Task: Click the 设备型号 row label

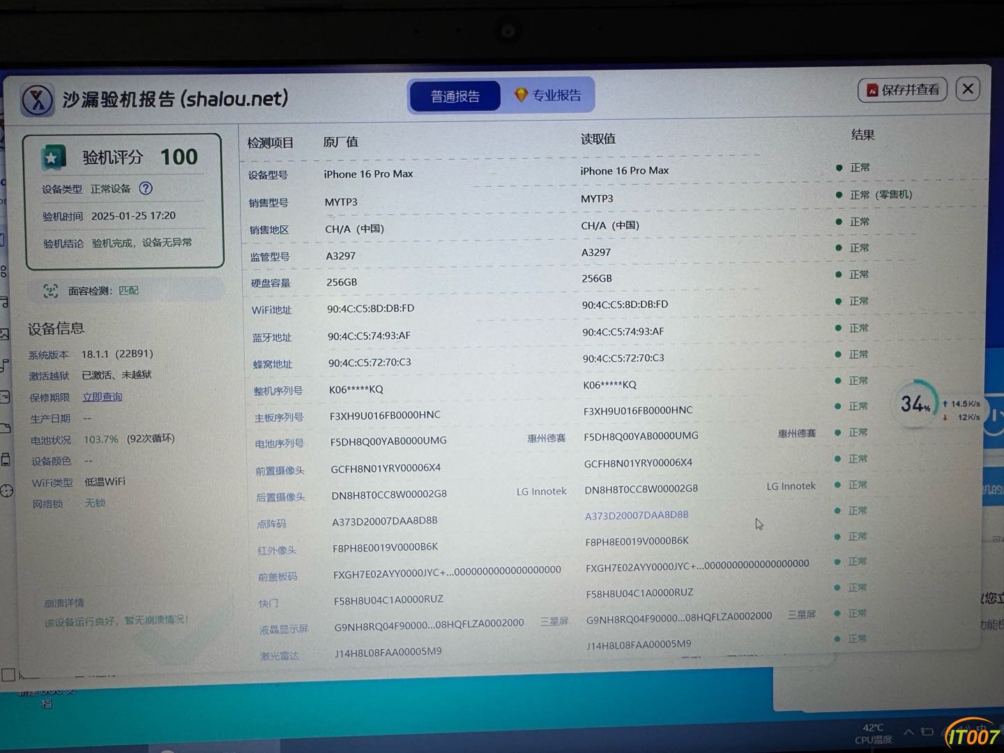Action: click(268, 175)
